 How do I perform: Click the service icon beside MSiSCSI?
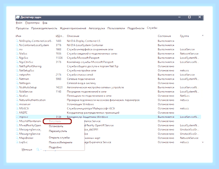click(17, 108)
